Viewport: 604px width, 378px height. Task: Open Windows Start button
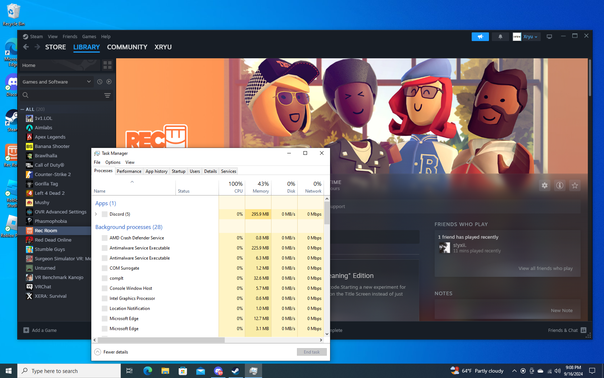pos(9,371)
